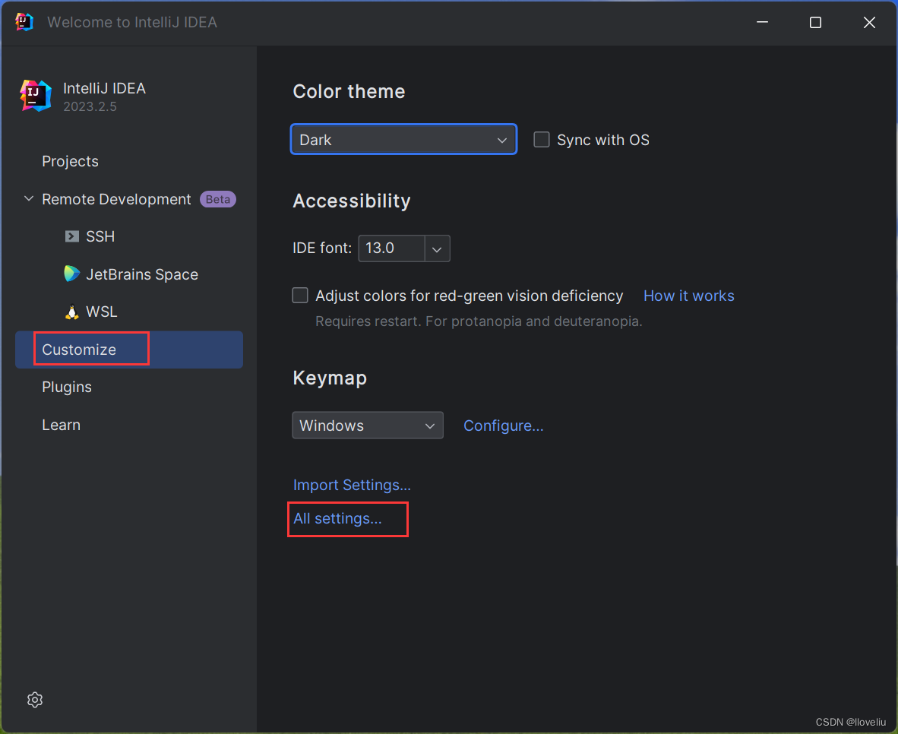Screen dimensions: 898x734
Task: Select the WSL entry
Action: [x=129, y=312]
